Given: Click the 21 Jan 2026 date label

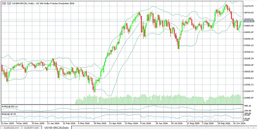Looking at the screenshot, I should click(53, 123).
